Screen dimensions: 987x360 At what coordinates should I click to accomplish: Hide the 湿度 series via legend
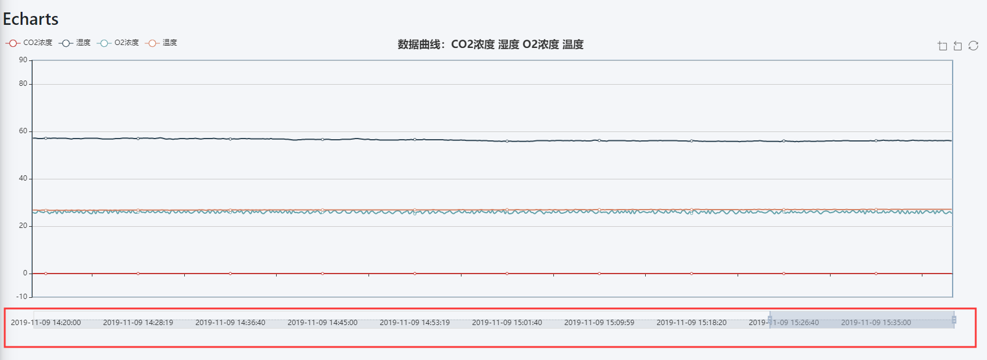(75, 43)
